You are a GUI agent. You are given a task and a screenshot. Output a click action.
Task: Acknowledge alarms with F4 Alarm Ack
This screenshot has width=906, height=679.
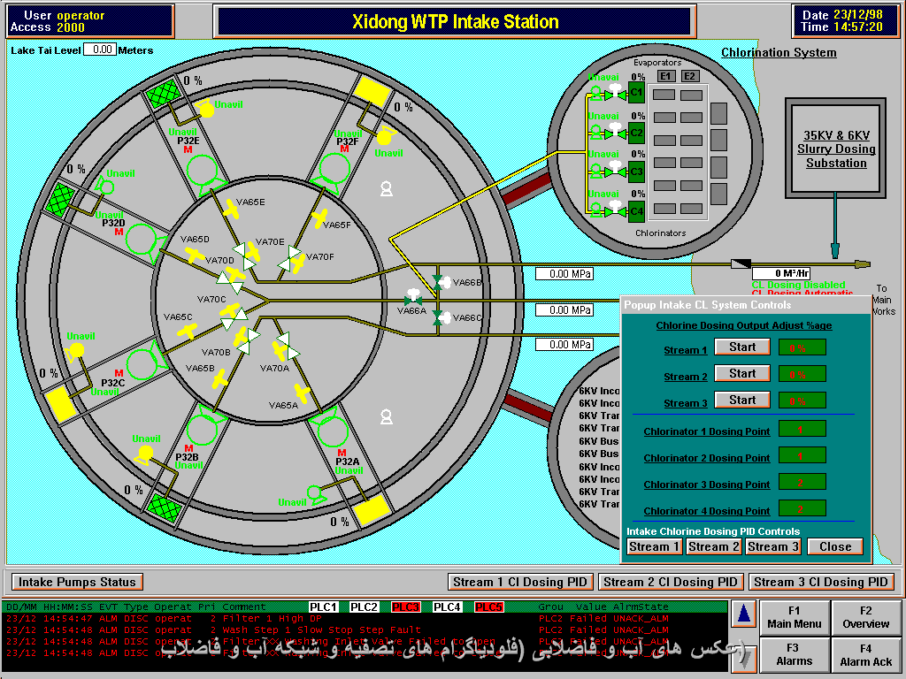tap(865, 654)
